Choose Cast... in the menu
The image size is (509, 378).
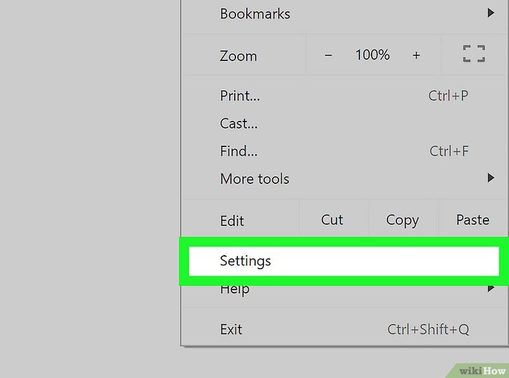pos(239,124)
